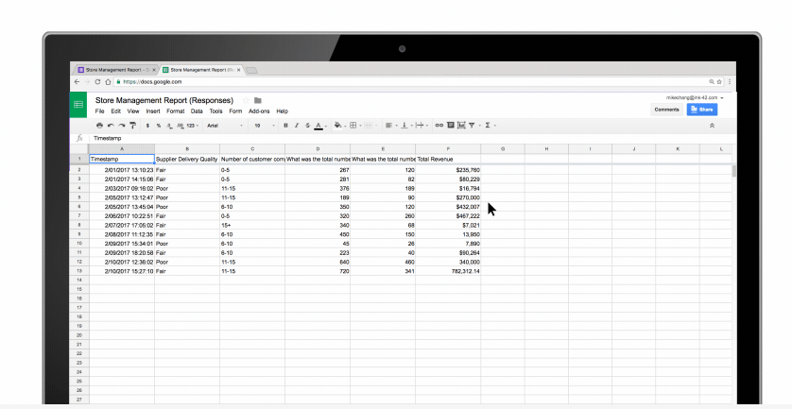Click the filter funnel icon

(x=472, y=126)
